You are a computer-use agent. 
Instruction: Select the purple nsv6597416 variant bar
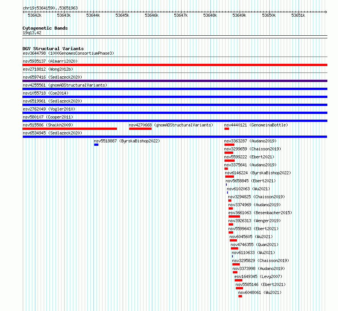coord(175,81)
